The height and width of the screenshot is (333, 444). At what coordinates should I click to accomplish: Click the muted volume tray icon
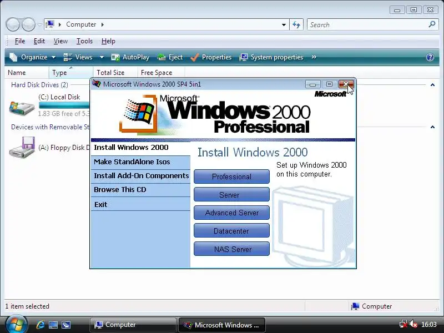tap(413, 324)
